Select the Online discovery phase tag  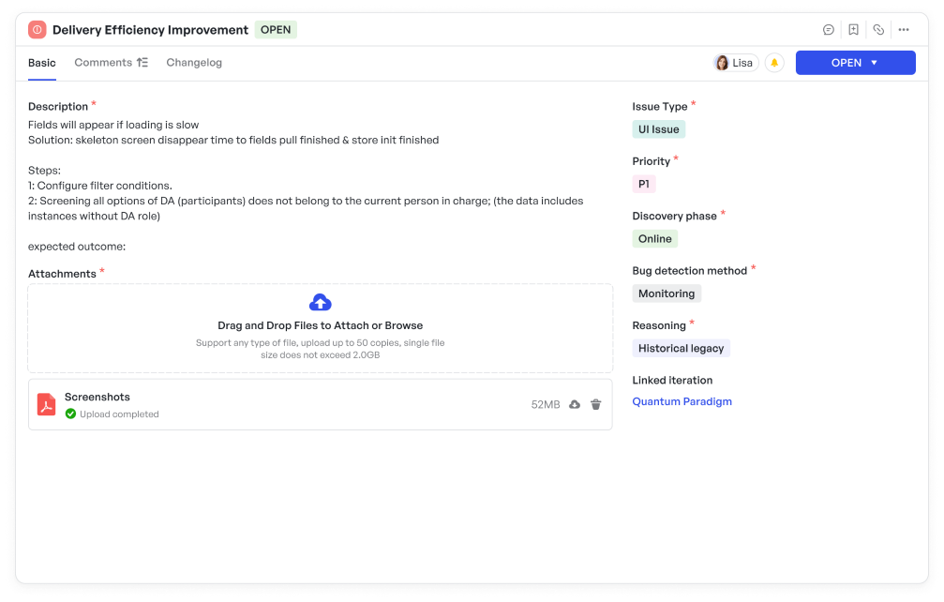tap(654, 239)
